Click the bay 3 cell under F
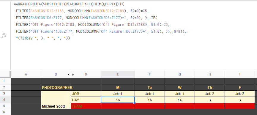 (x=240, y=100)
